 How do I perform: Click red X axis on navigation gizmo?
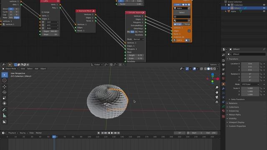tap(218, 79)
